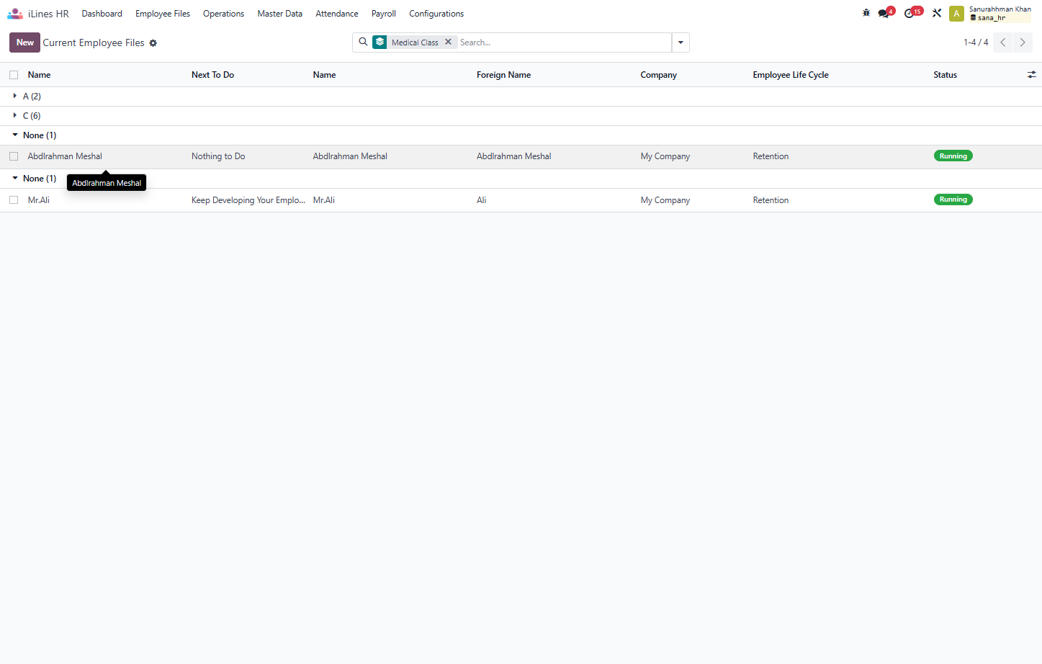
Task: Click Running status badge for Abdlrahman Meshal
Action: click(x=953, y=156)
